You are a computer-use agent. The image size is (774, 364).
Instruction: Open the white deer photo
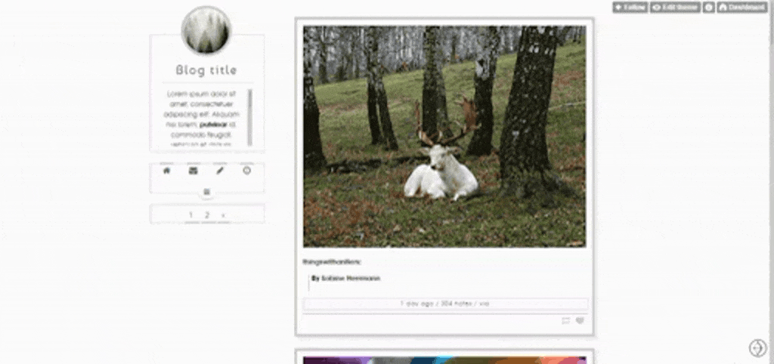[x=444, y=137]
